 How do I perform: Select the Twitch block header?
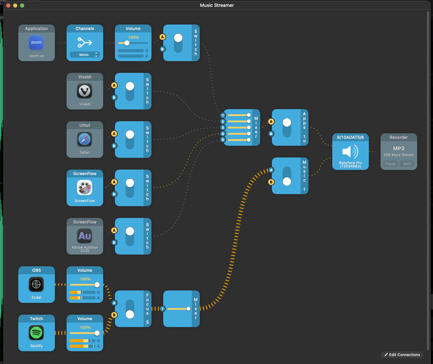[36, 319]
